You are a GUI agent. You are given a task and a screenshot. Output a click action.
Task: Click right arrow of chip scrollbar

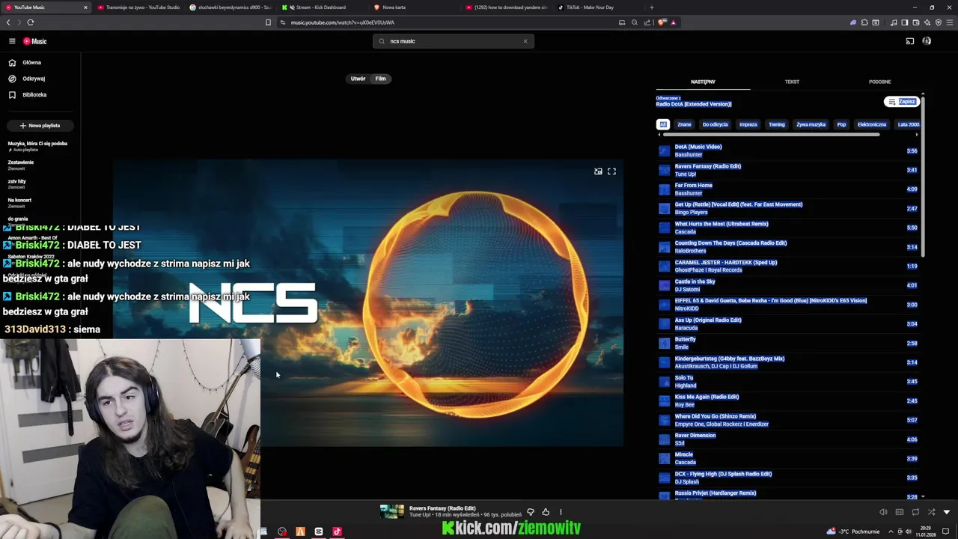coord(917,135)
